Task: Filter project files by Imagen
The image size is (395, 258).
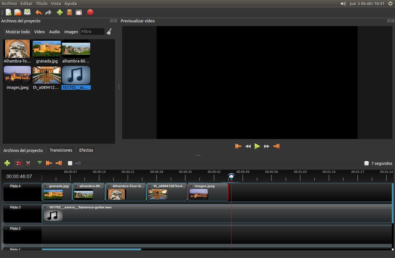Action: (71, 32)
